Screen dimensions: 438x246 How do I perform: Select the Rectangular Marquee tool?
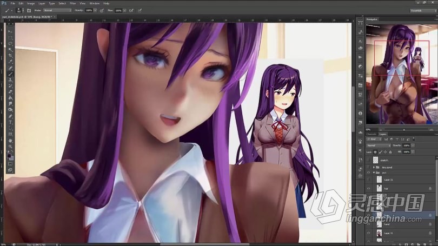click(x=10, y=38)
